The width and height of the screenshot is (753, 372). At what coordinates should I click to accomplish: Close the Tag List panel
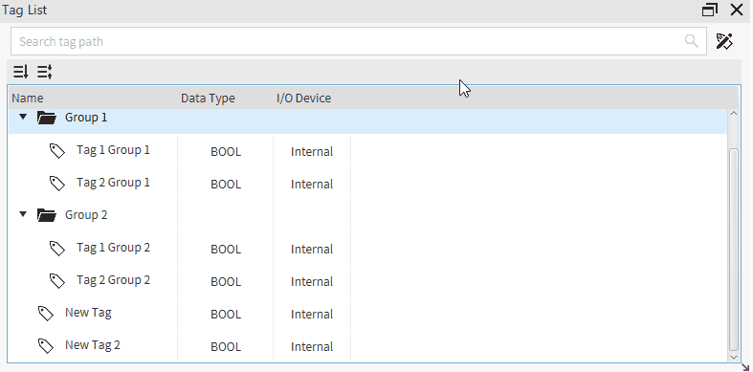tap(737, 10)
